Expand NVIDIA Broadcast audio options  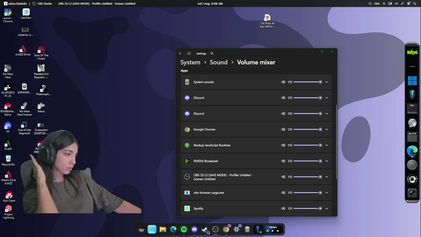pyautogui.click(x=327, y=161)
